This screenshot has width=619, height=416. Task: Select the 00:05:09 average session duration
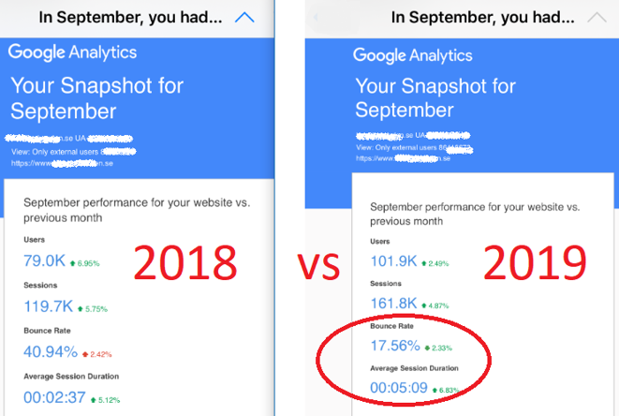pyautogui.click(x=401, y=387)
